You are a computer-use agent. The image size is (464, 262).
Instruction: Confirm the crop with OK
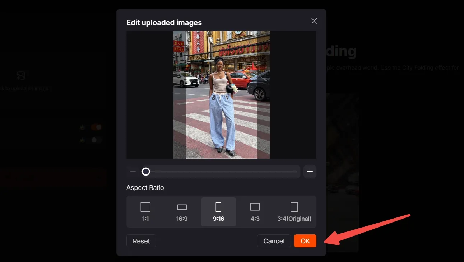tap(305, 241)
